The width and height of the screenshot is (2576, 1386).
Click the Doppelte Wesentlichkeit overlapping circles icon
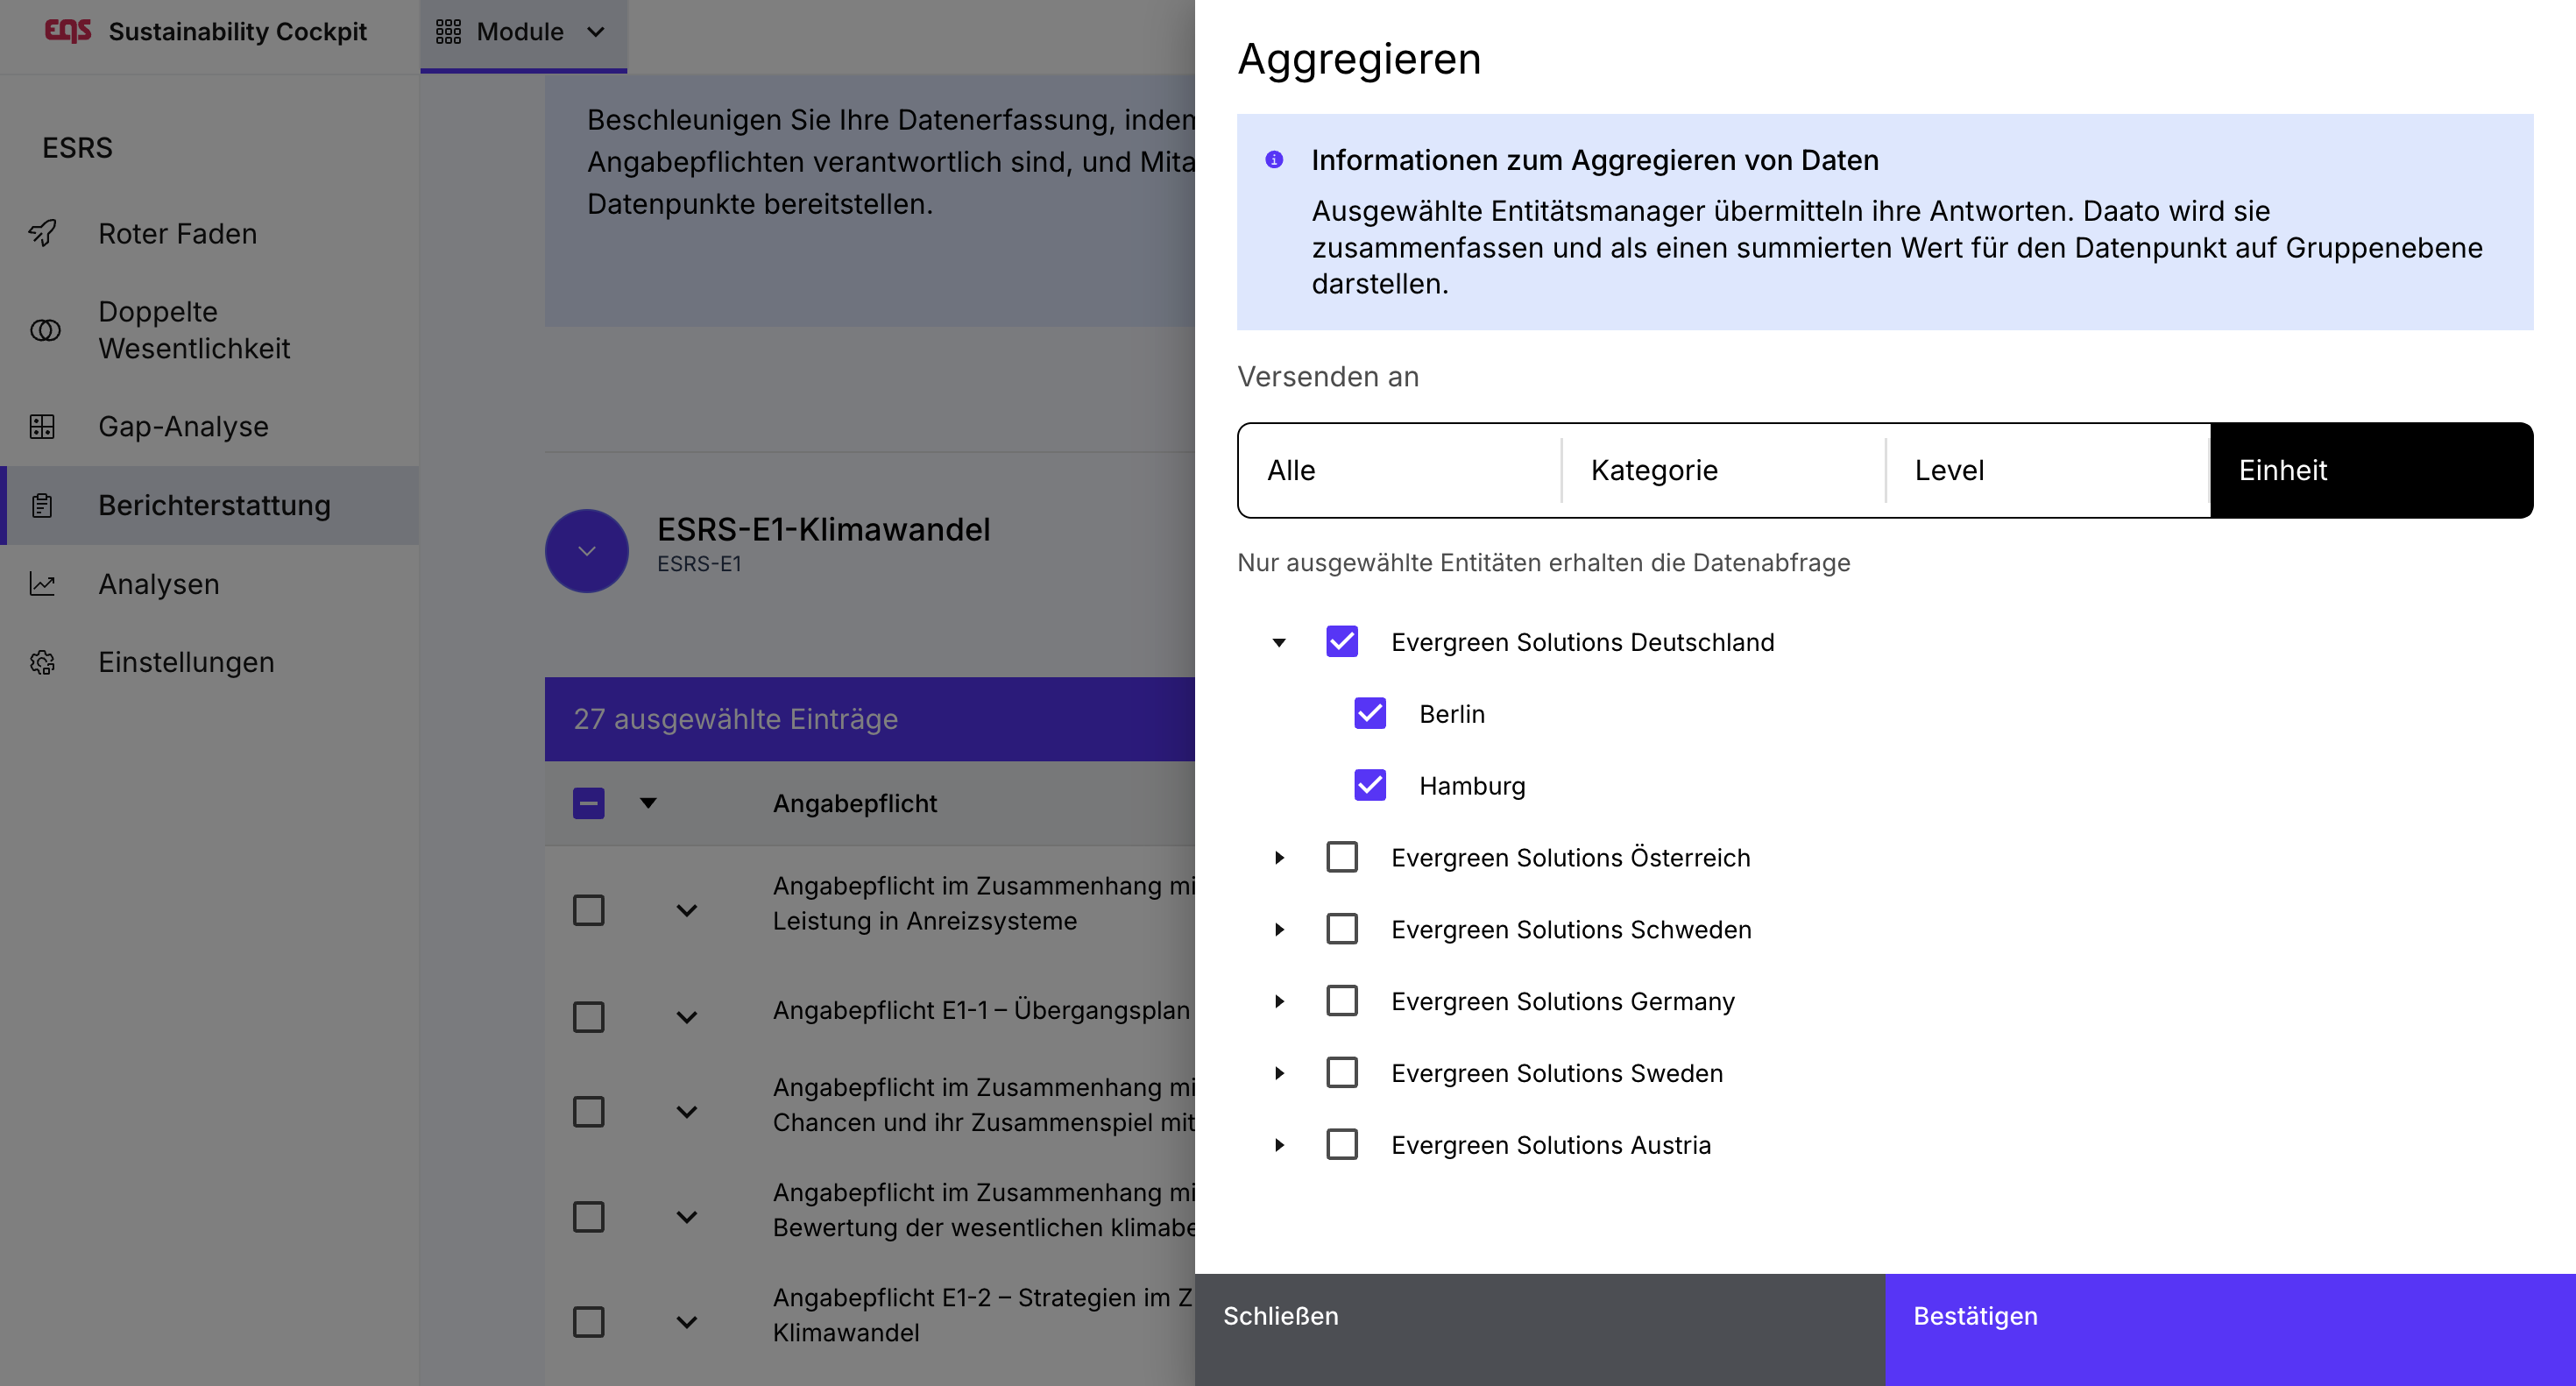45,330
